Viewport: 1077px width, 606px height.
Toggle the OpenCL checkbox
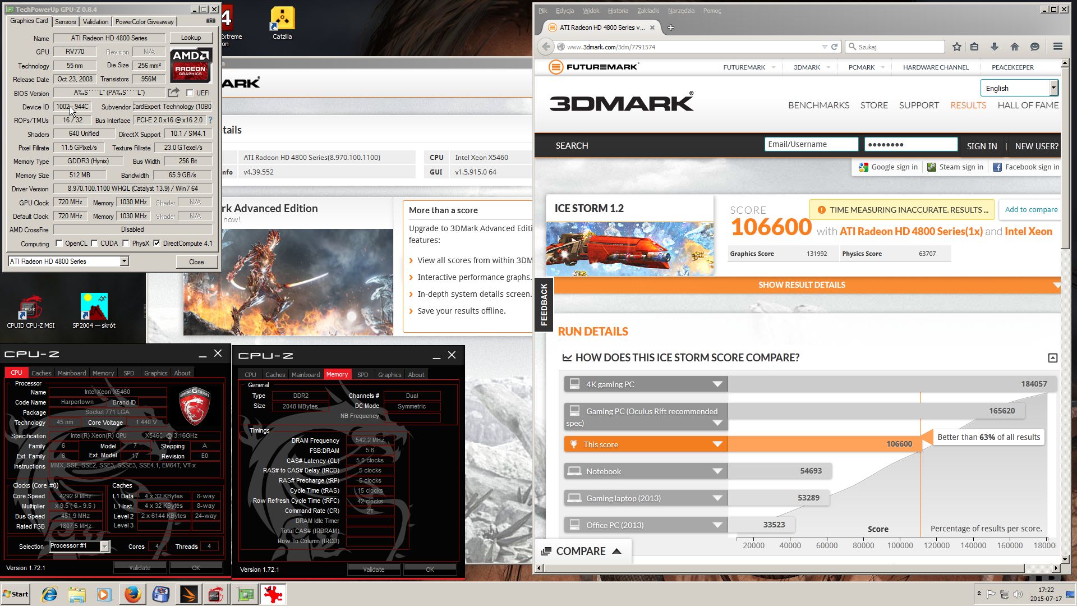click(x=59, y=244)
